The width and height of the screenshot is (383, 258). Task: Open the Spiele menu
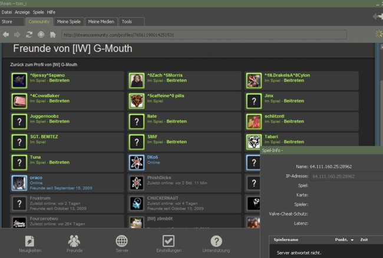(x=38, y=12)
